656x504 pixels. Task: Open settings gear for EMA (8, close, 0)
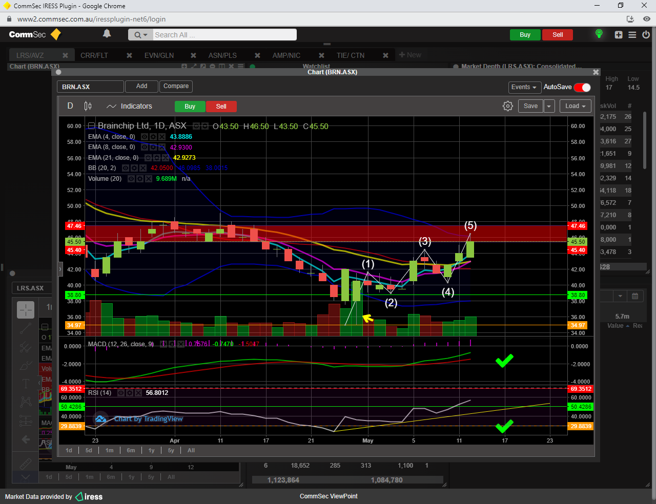pos(153,147)
